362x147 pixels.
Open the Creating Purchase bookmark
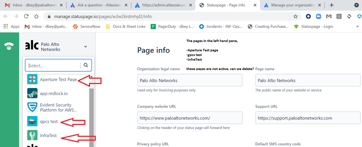click(x=268, y=26)
